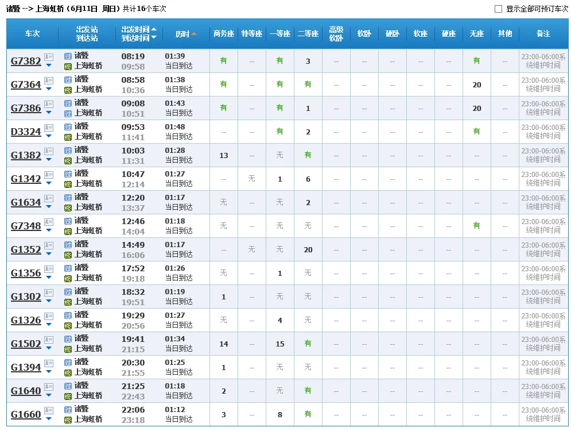Viewport: 571px width, 431px height.
Task: Sort by the 出发时间/到达时间 column header
Action: [x=138, y=34]
